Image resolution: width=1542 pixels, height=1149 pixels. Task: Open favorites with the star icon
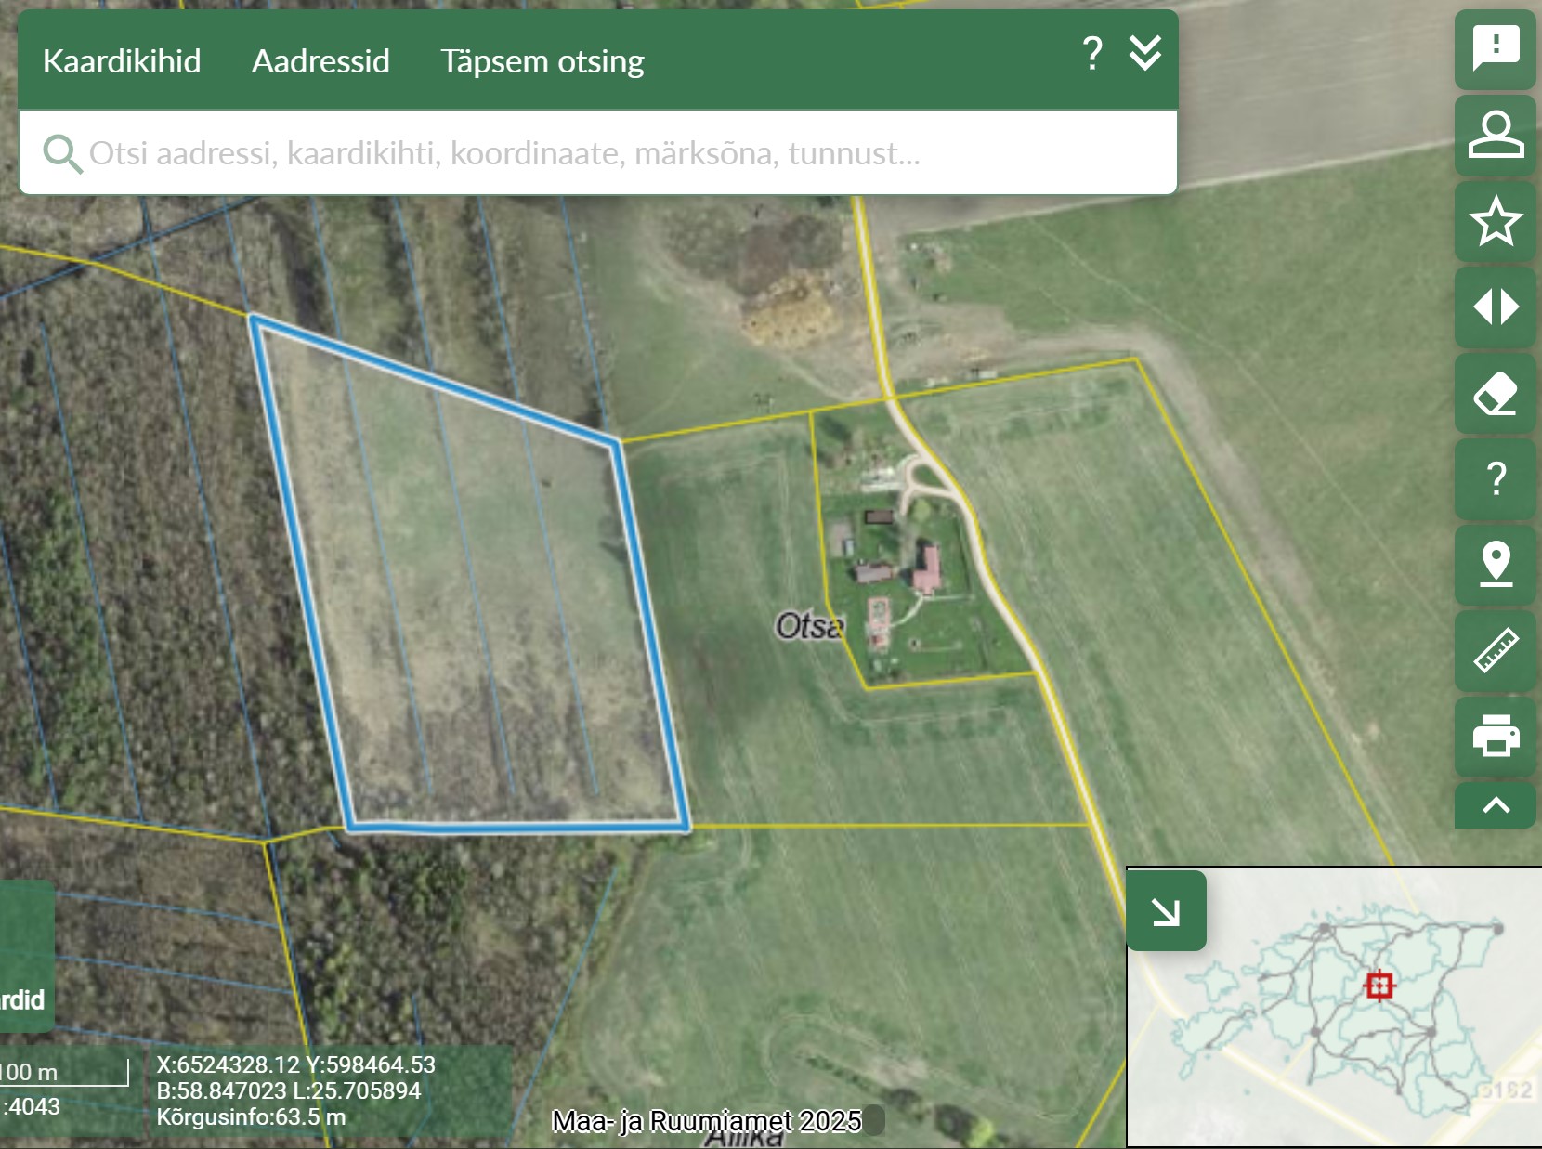click(1495, 221)
